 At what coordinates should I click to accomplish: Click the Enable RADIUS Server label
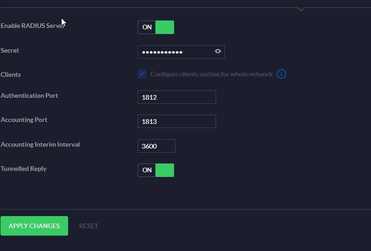[x=32, y=26]
